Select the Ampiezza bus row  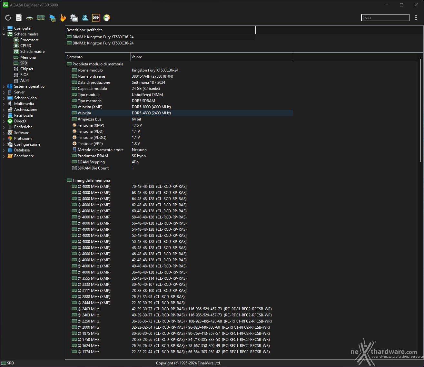182,119
